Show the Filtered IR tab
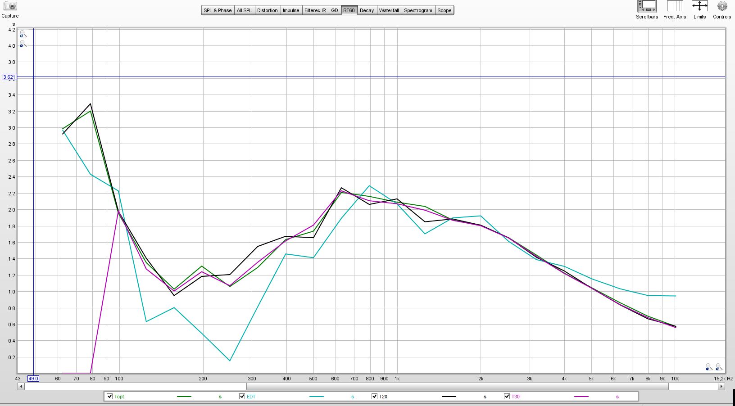The image size is (735, 406). point(315,10)
